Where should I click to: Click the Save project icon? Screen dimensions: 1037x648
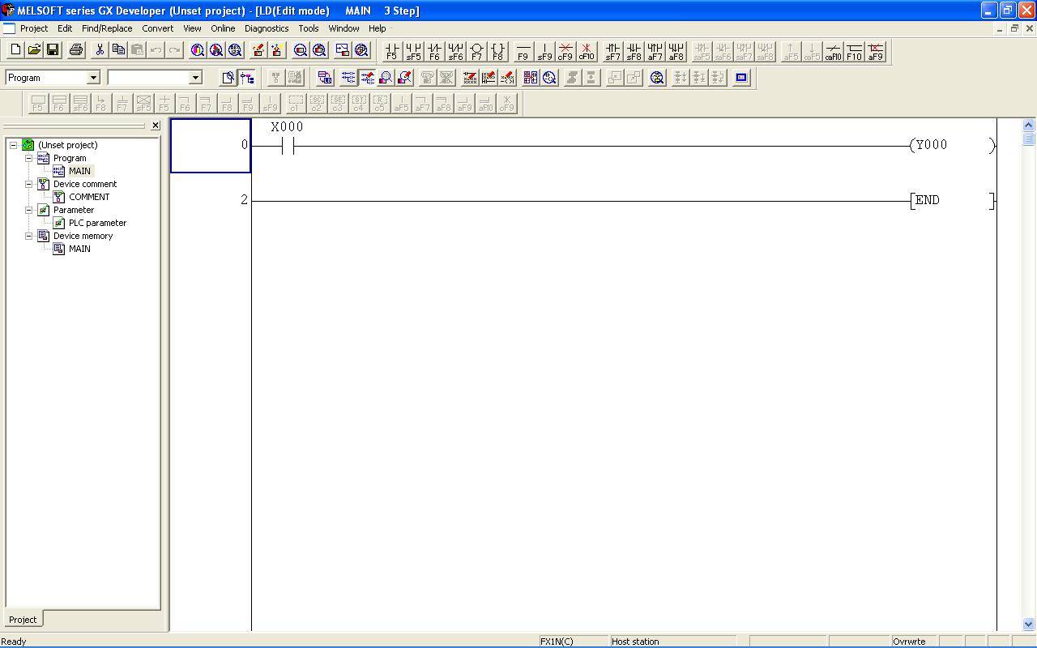53,50
